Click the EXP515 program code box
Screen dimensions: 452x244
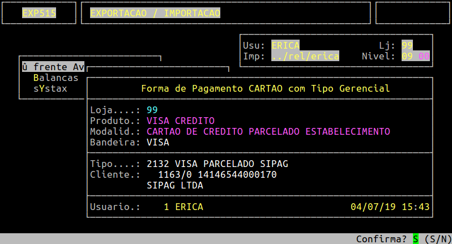[40, 12]
